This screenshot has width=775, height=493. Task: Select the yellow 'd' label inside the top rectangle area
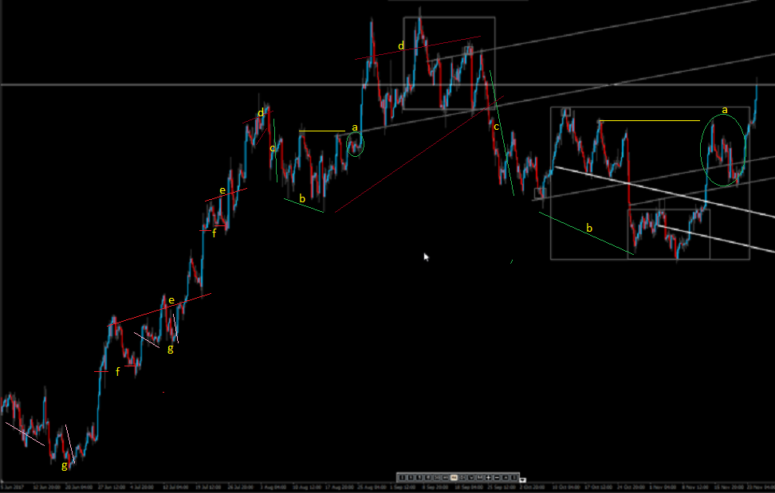pos(401,46)
